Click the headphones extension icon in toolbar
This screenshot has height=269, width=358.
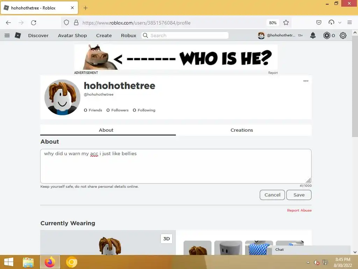(331, 22)
